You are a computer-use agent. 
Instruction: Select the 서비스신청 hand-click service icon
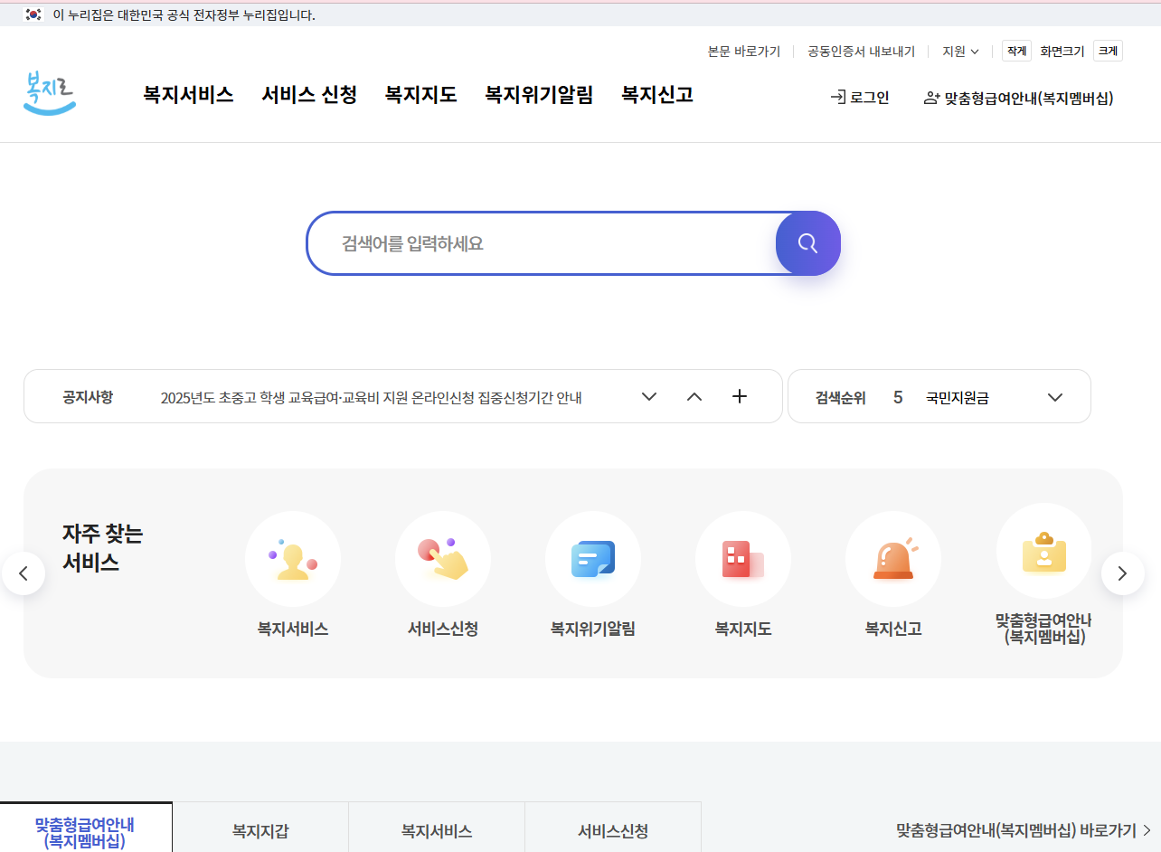(x=443, y=559)
